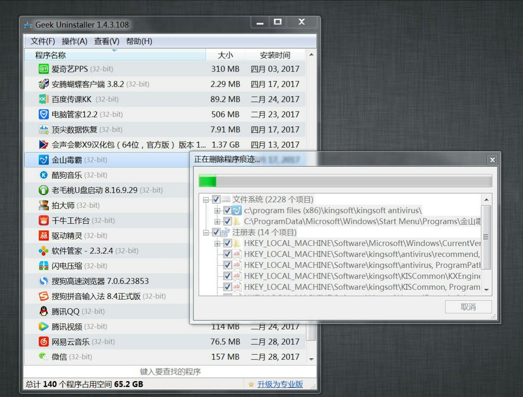Open the 查看(V) menu
Screen dimensions: 523x397
[107, 41]
